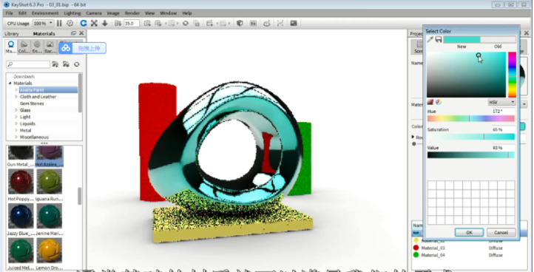
Task: Open the color wheel mode icon
Action: point(439,102)
